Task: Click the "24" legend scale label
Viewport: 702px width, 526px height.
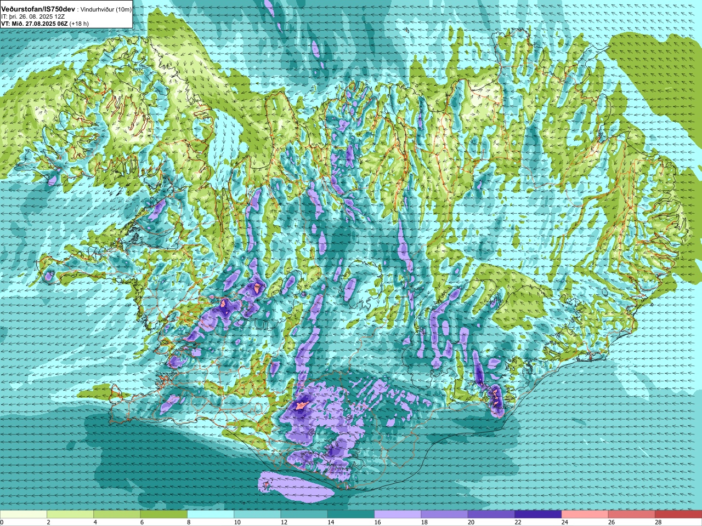Action: (x=565, y=522)
